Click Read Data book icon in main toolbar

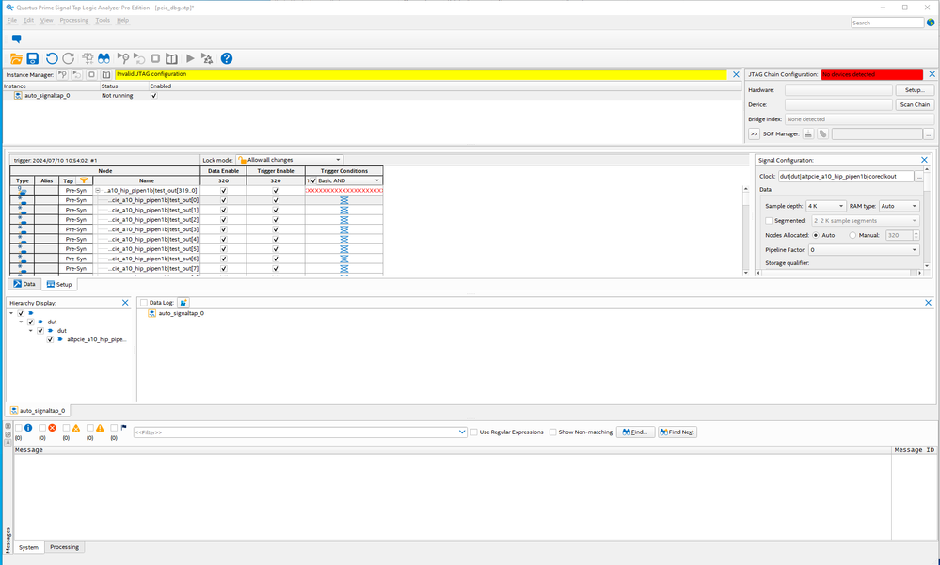click(171, 58)
